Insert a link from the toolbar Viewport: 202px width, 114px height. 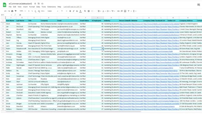click(x=118, y=11)
